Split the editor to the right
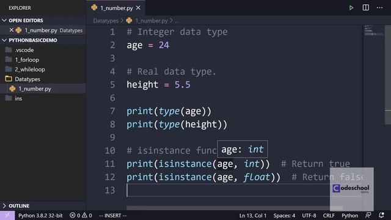391x220 pixels. pyautogui.click(x=365, y=7)
